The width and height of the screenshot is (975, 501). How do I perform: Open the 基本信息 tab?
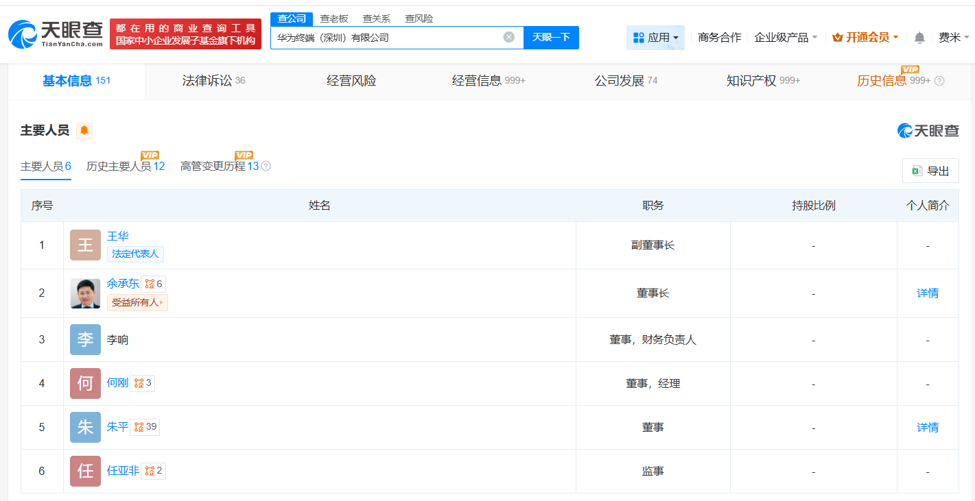pyautogui.click(x=76, y=81)
